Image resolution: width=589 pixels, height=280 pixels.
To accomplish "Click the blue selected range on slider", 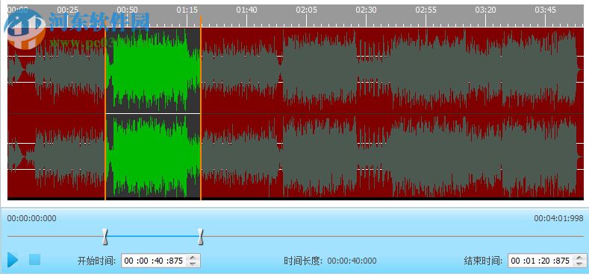I will coord(153,237).
